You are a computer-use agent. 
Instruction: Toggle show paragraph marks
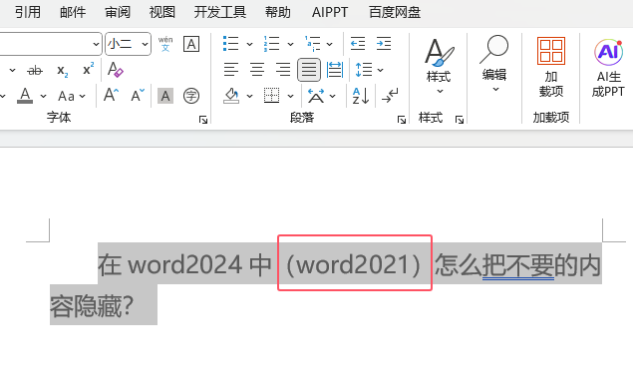pos(390,96)
